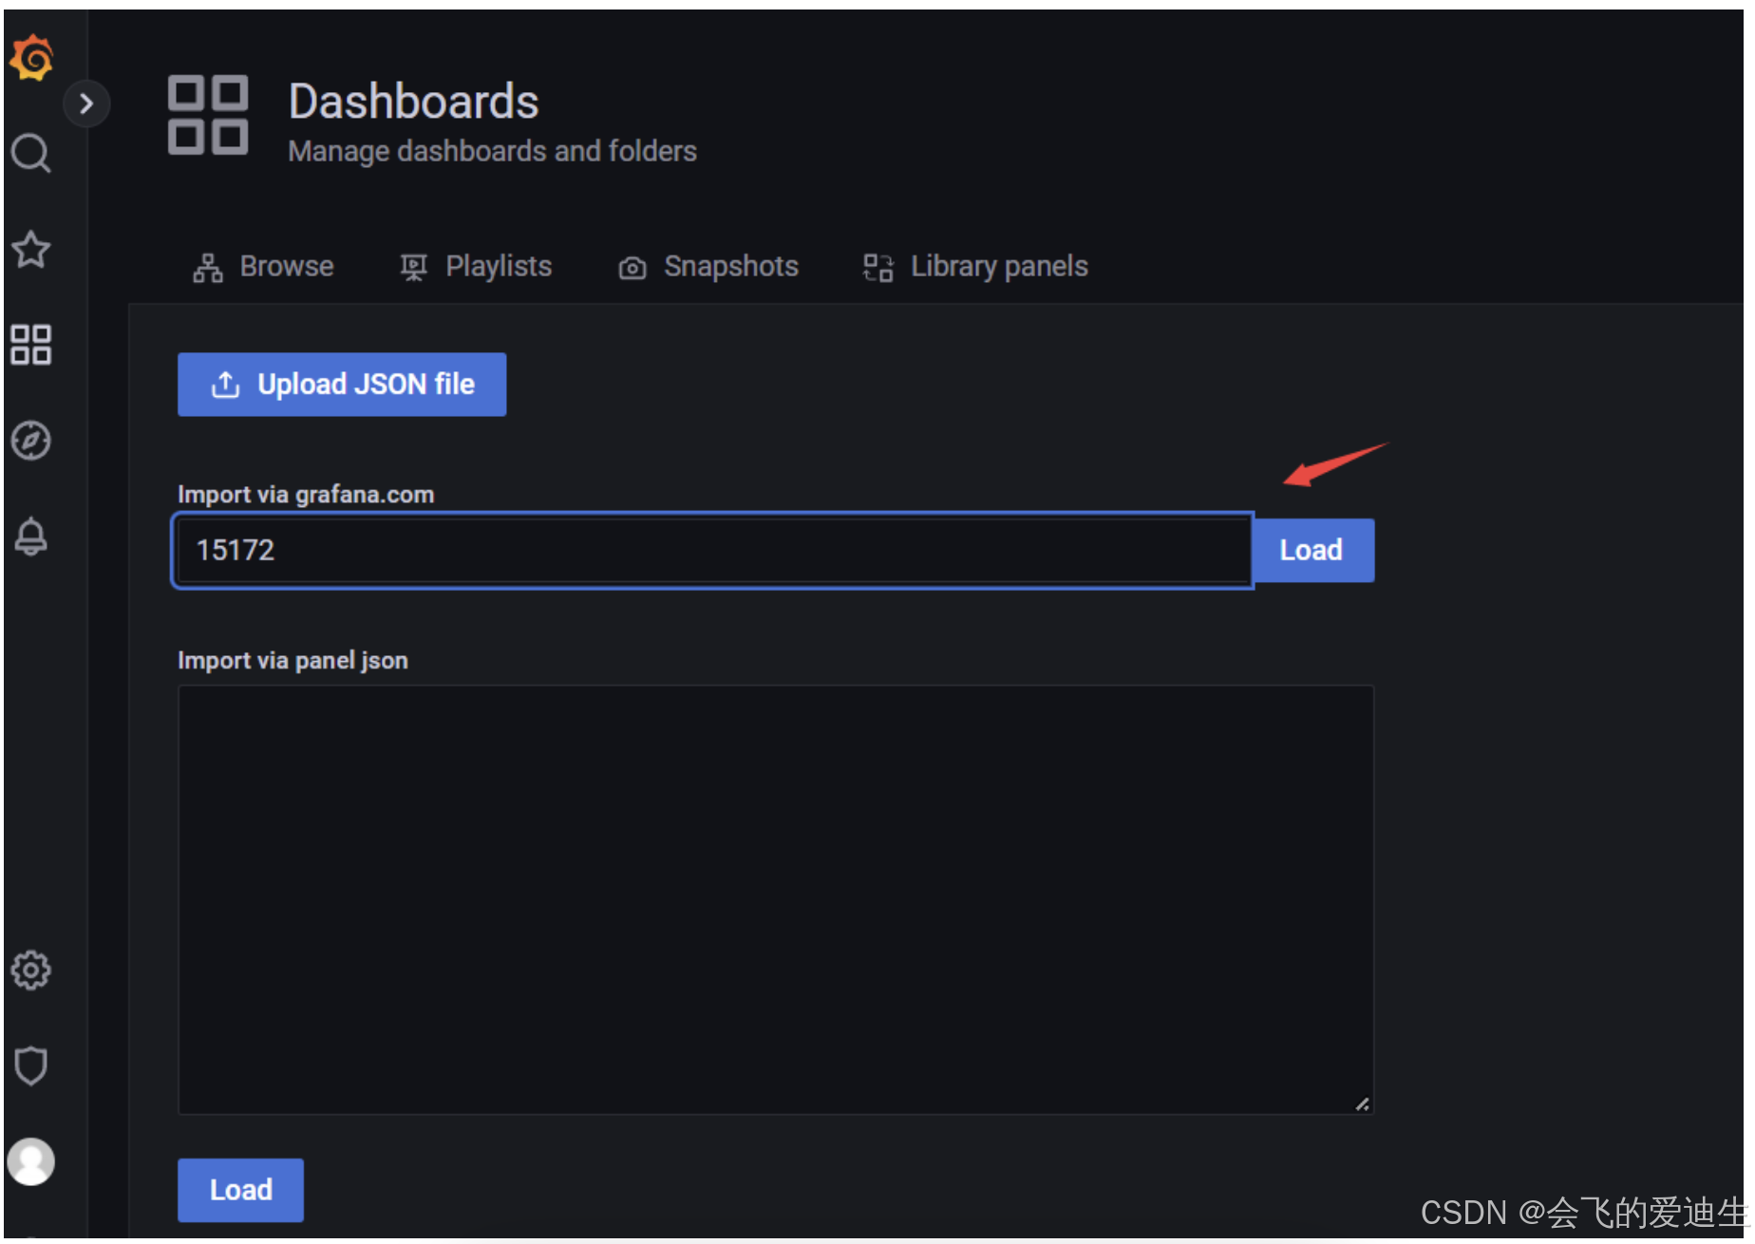Click the bottom Load button
The height and width of the screenshot is (1244, 1755).
(x=240, y=1190)
